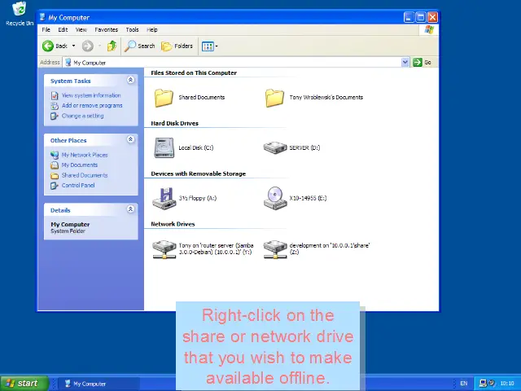Viewport: 521px width, 391px height.
Task: Open Tony Wroblewski's Documents folder
Action: coord(275,98)
